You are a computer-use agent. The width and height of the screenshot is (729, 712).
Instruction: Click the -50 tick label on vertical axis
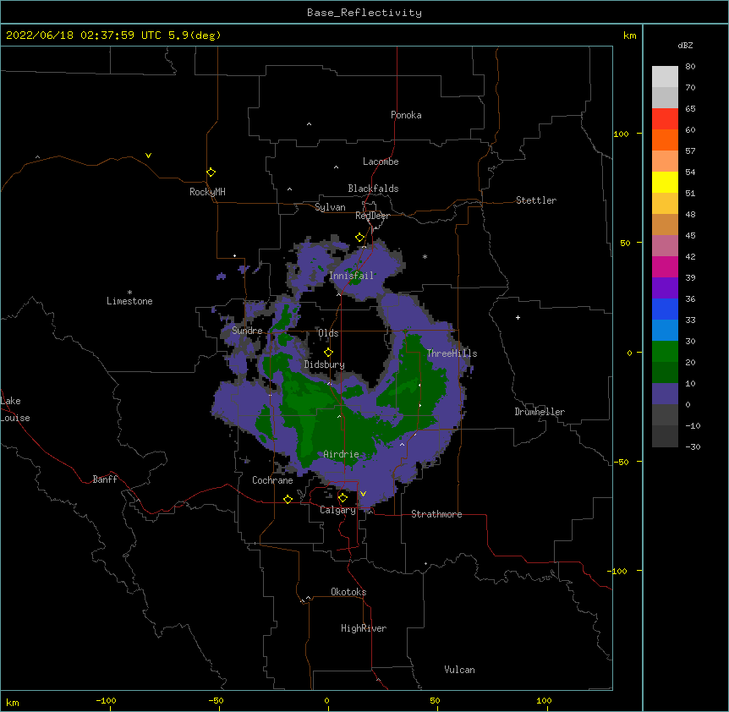point(621,462)
